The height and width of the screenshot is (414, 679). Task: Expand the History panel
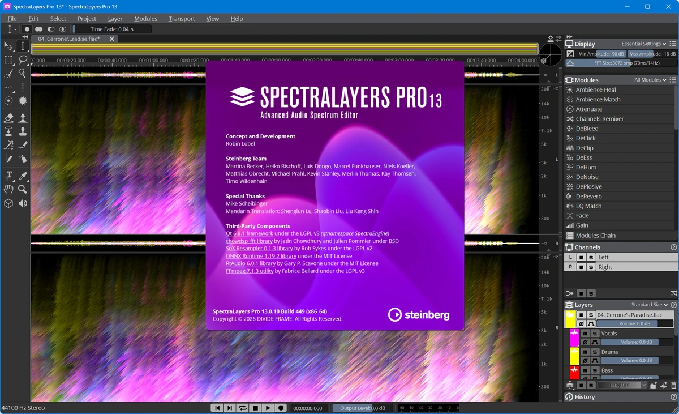(621, 397)
